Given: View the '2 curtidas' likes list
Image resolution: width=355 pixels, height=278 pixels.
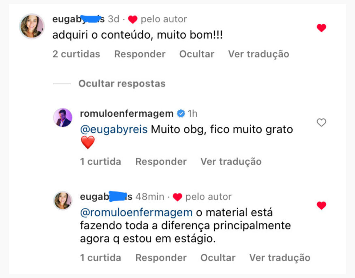Looking at the screenshot, I should pos(76,54).
